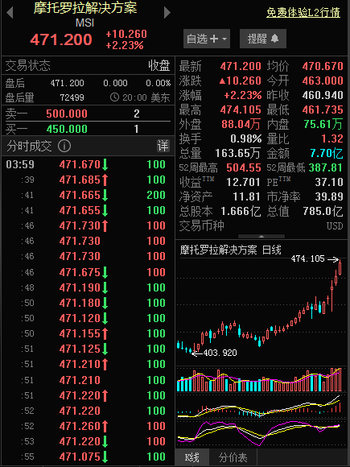Switch to the K线 tab
350x467 pixels.
(x=192, y=457)
